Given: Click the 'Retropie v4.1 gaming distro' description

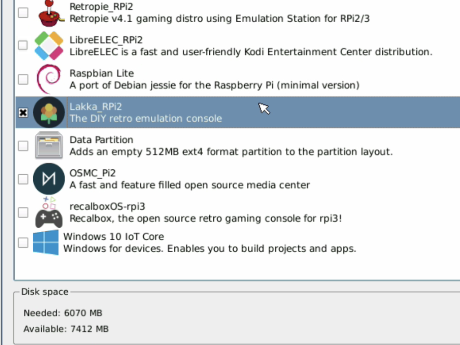Looking at the screenshot, I should (x=219, y=18).
